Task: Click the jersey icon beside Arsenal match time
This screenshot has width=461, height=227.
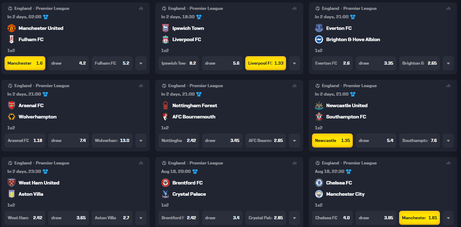Action: coord(45,94)
